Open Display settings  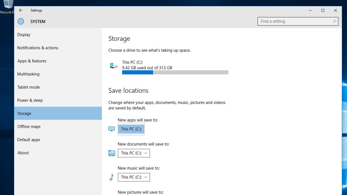click(58, 35)
